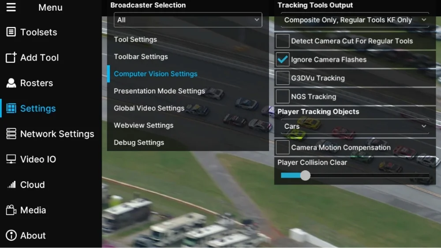Open Media using the camera icon
Viewport: 441px width, 248px height.
pos(11,210)
